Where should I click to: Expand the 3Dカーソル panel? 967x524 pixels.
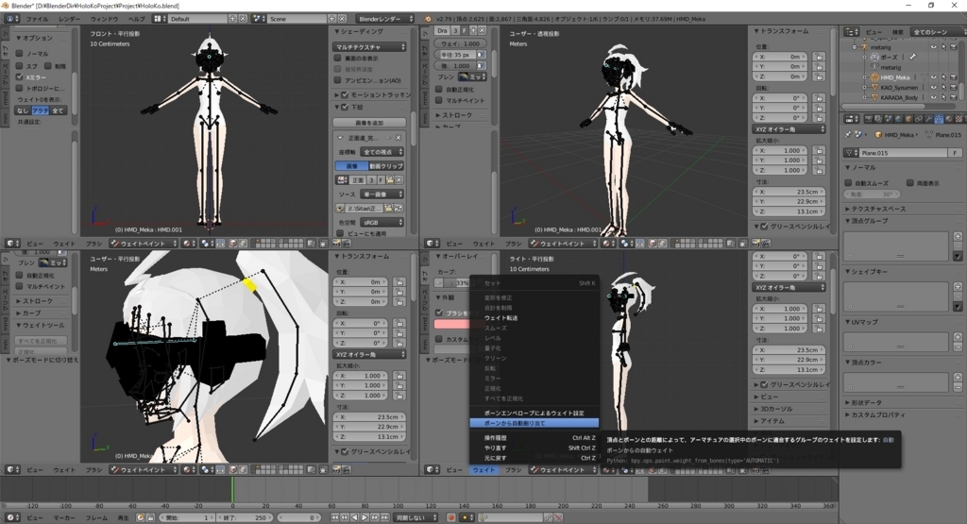(x=776, y=409)
